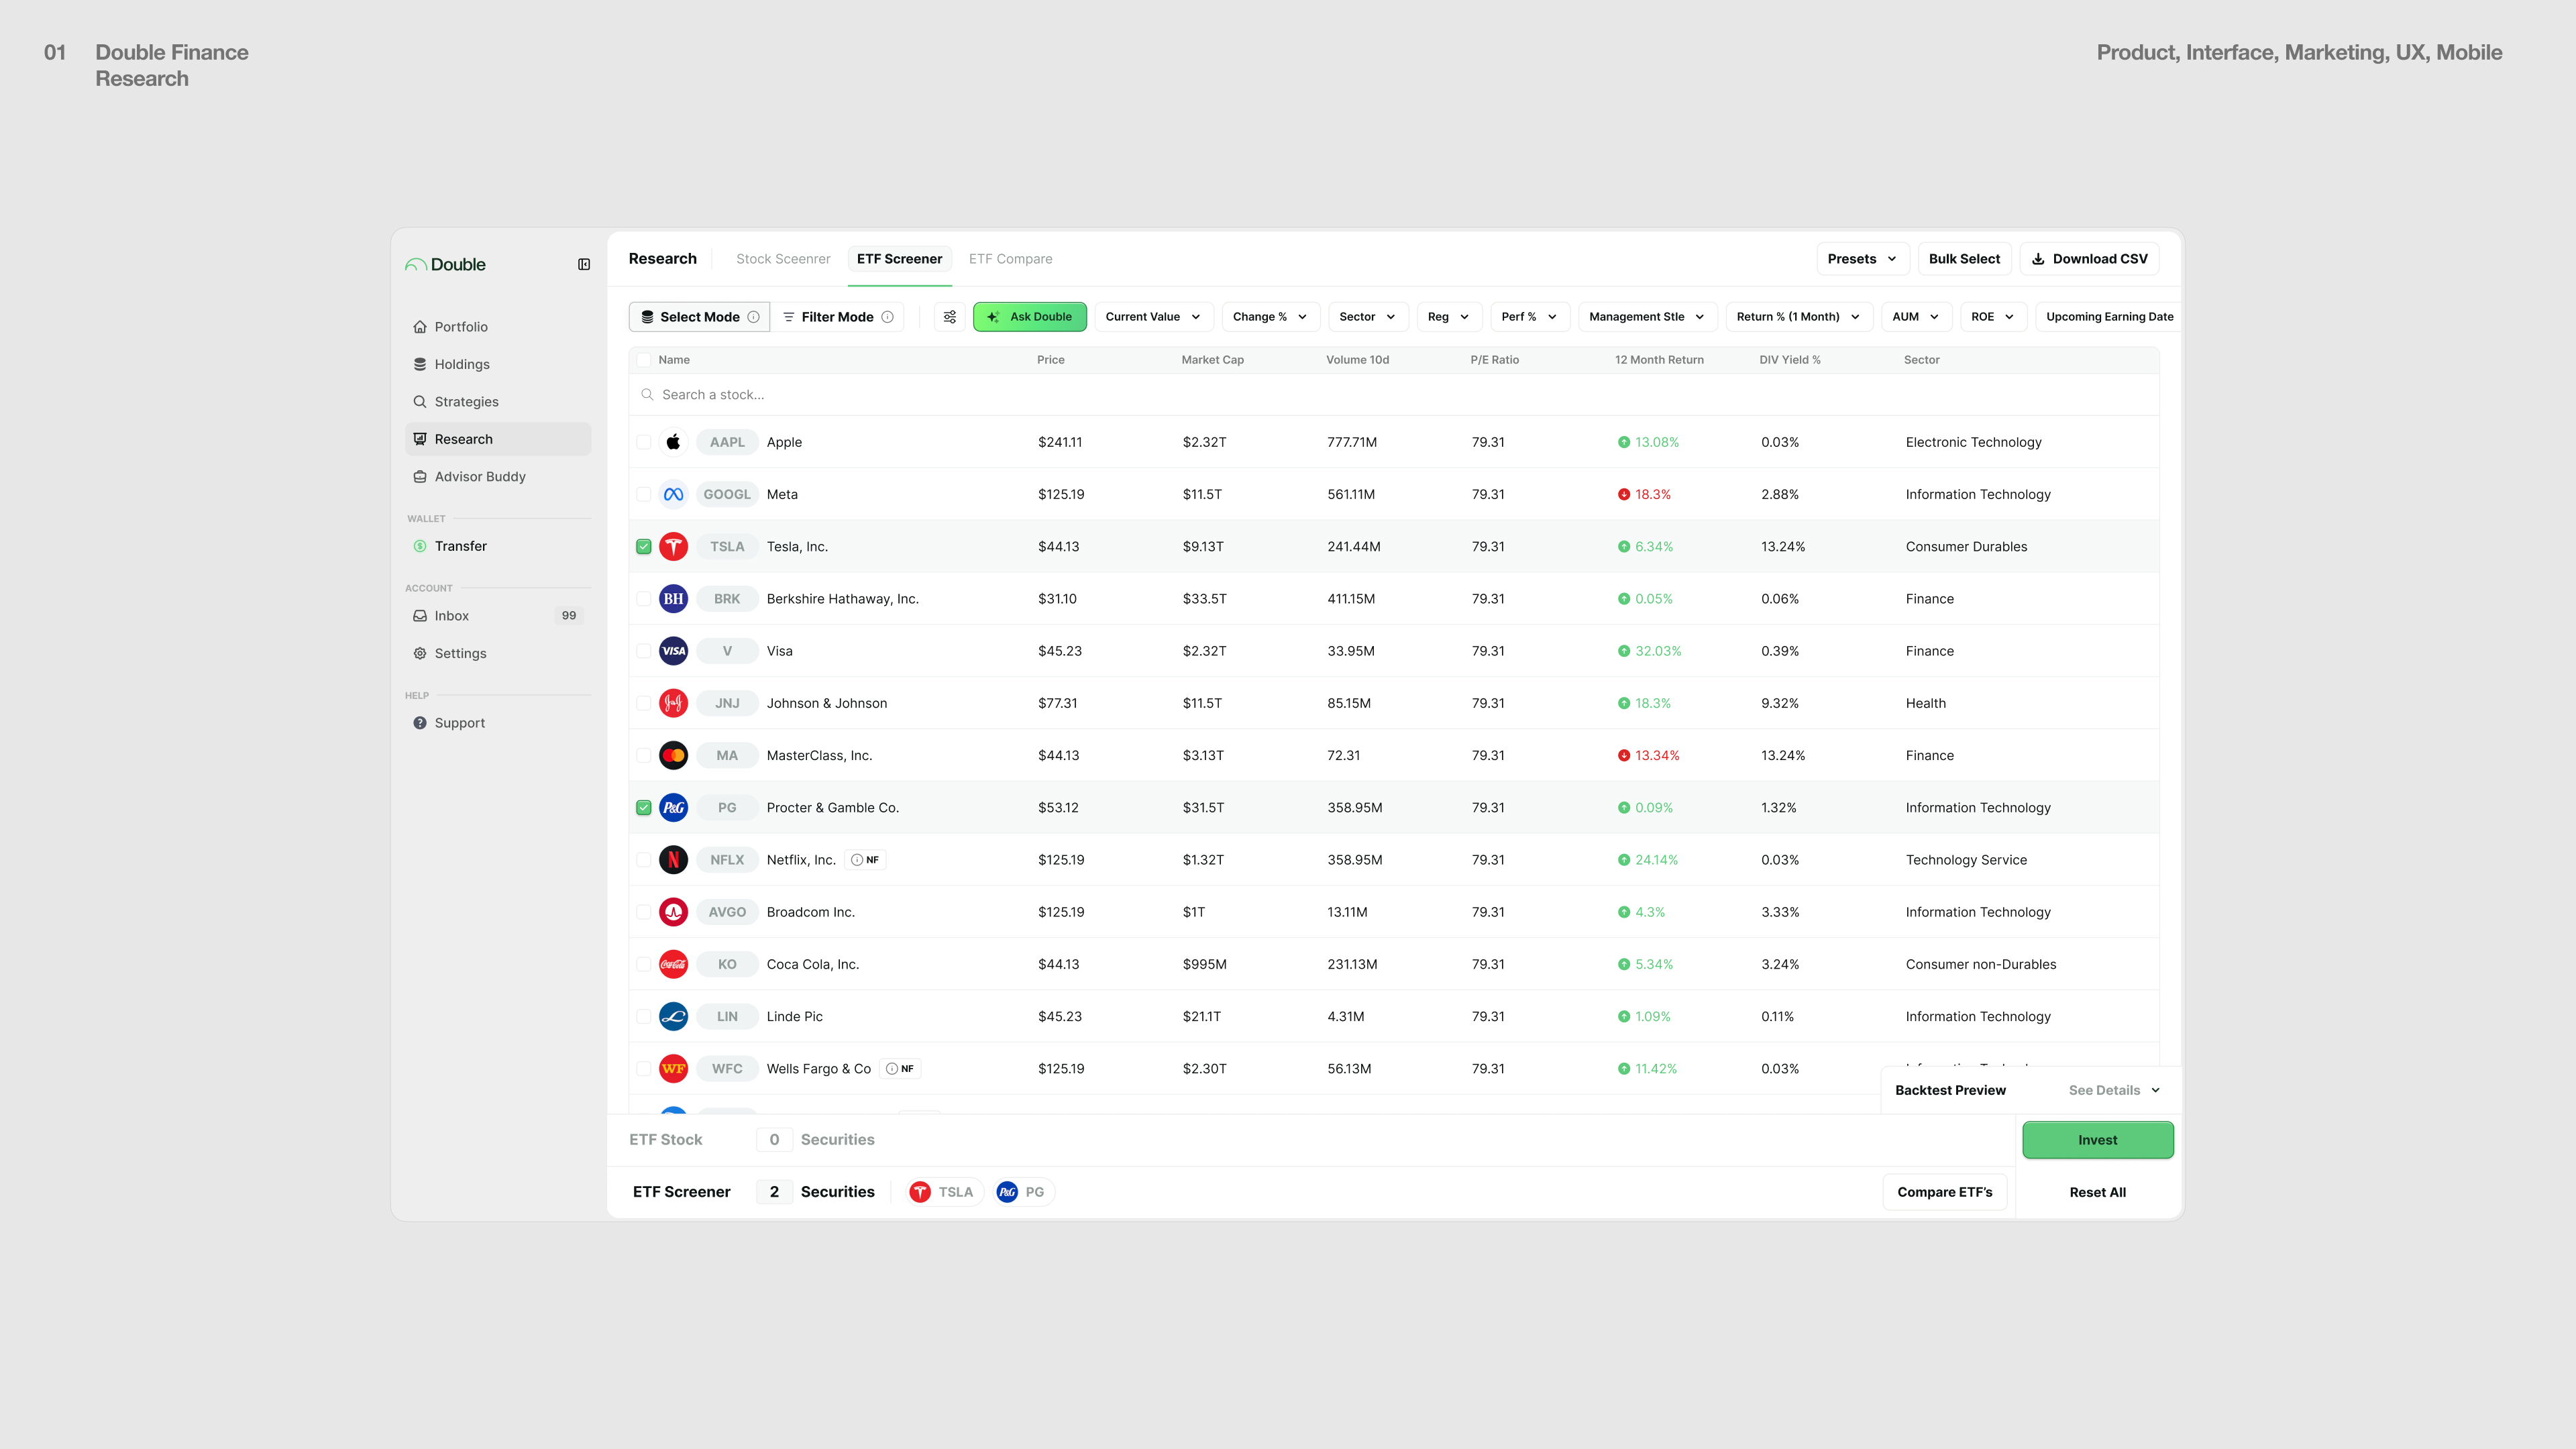Uncheck the Tesla, Inc. row checkbox
Viewport: 2576px width, 1449px height.
644,547
